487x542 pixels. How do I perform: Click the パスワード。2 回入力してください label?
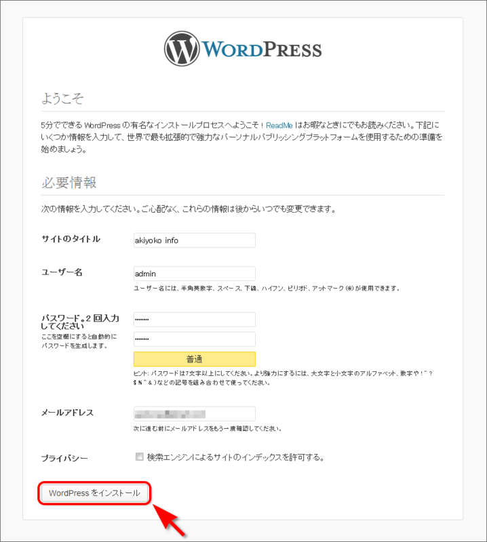80,322
